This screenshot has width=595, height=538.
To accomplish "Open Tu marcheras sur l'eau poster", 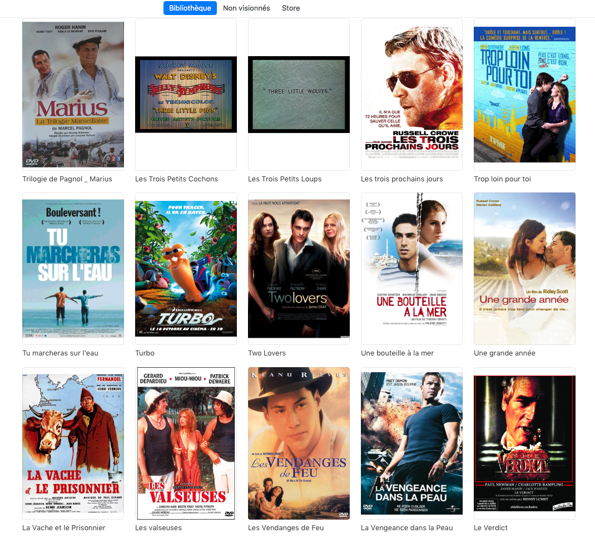I will tap(73, 269).
